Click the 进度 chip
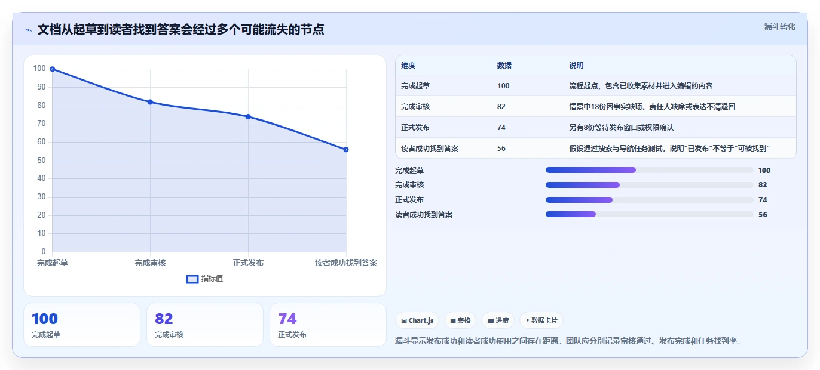 click(x=498, y=320)
